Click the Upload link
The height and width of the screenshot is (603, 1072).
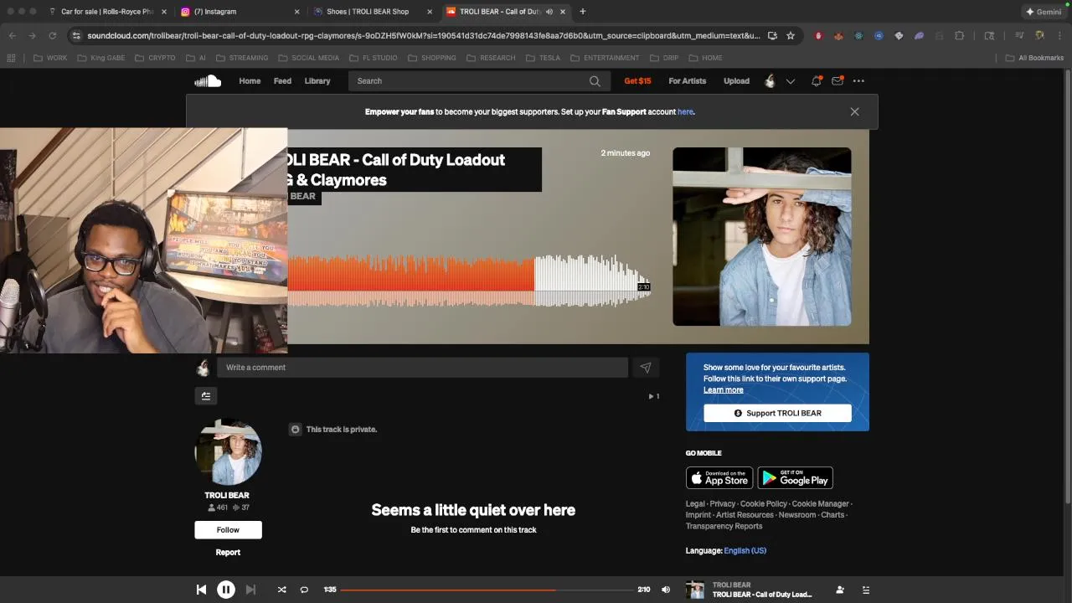click(x=737, y=81)
